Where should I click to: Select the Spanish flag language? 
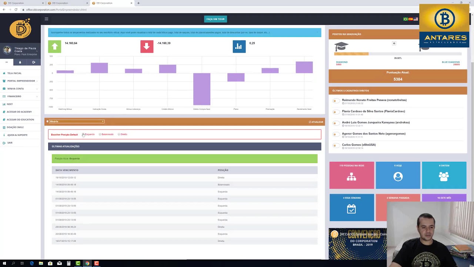(411, 19)
